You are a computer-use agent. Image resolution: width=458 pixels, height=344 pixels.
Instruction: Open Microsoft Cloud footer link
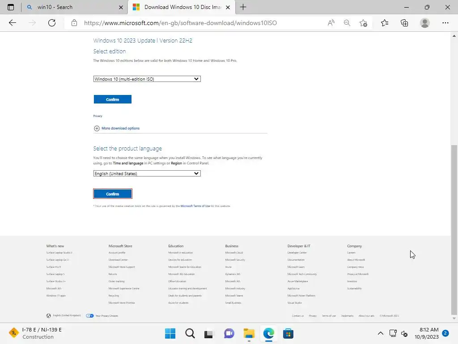(234, 253)
